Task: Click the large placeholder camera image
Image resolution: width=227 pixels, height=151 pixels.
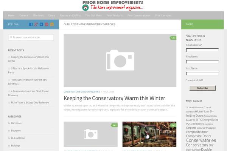Action: [120, 60]
